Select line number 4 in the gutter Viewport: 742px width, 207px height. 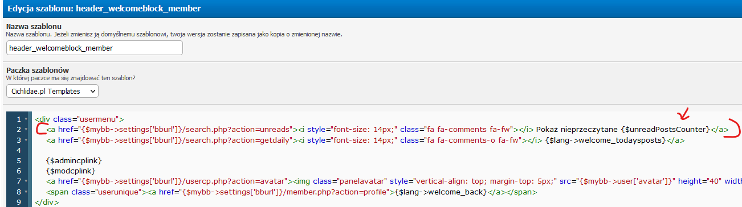[18, 150]
